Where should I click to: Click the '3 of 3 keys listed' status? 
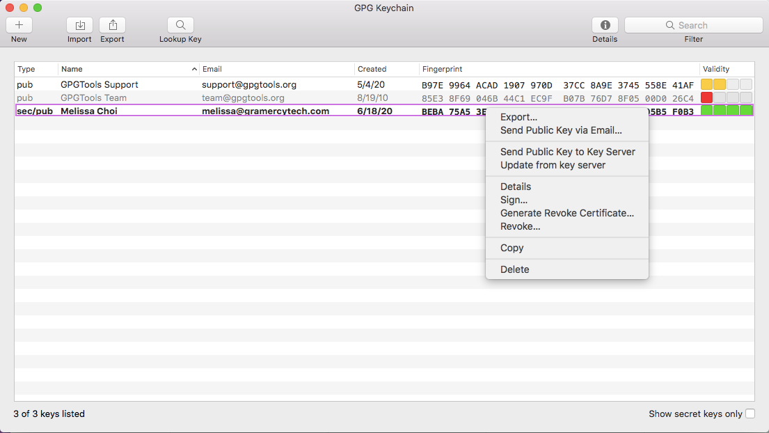(x=49, y=414)
